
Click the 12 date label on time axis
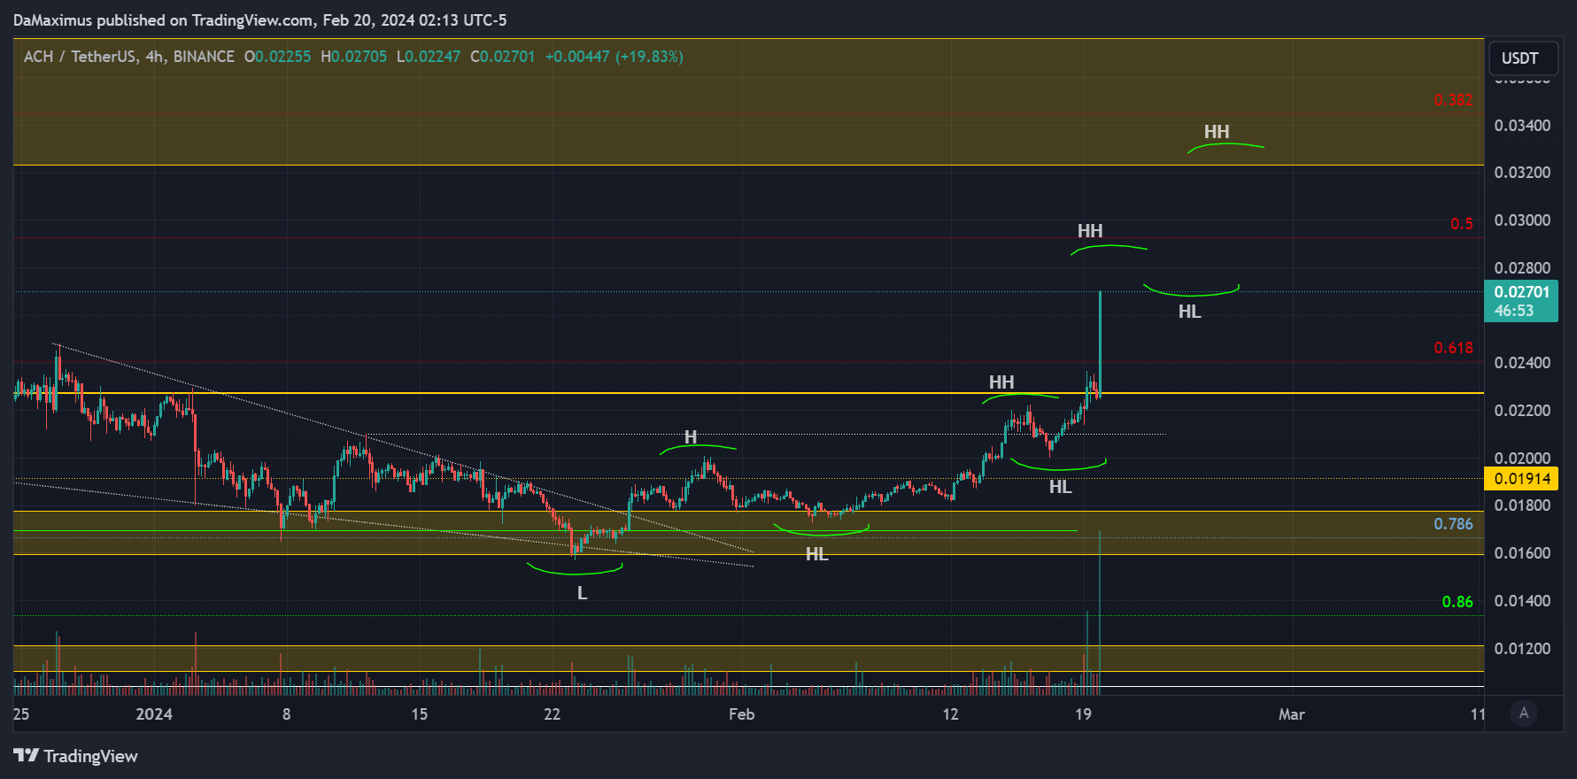click(x=950, y=714)
